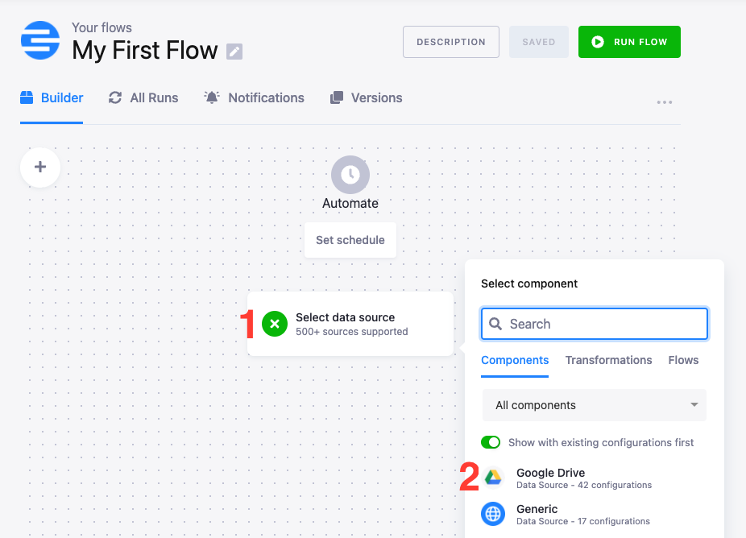The image size is (746, 538).
Task: Switch to Transformations tab in component panel
Action: pyautogui.click(x=608, y=360)
